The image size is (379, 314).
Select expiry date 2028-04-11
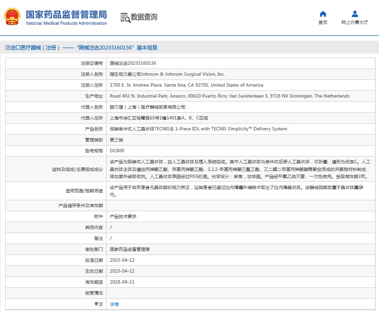tap(122, 282)
